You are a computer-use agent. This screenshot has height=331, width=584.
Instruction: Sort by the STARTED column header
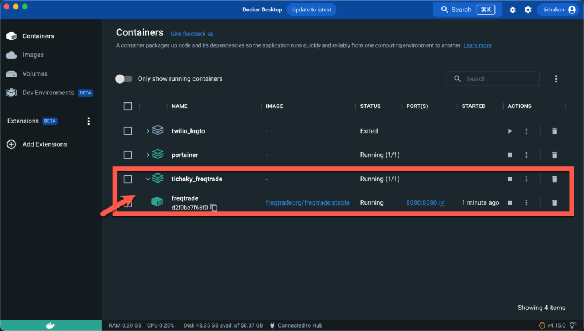pyautogui.click(x=473, y=106)
